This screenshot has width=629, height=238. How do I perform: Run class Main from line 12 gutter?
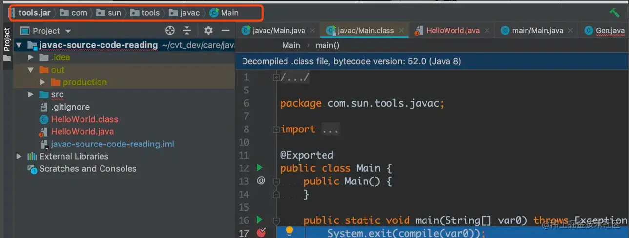coord(259,168)
